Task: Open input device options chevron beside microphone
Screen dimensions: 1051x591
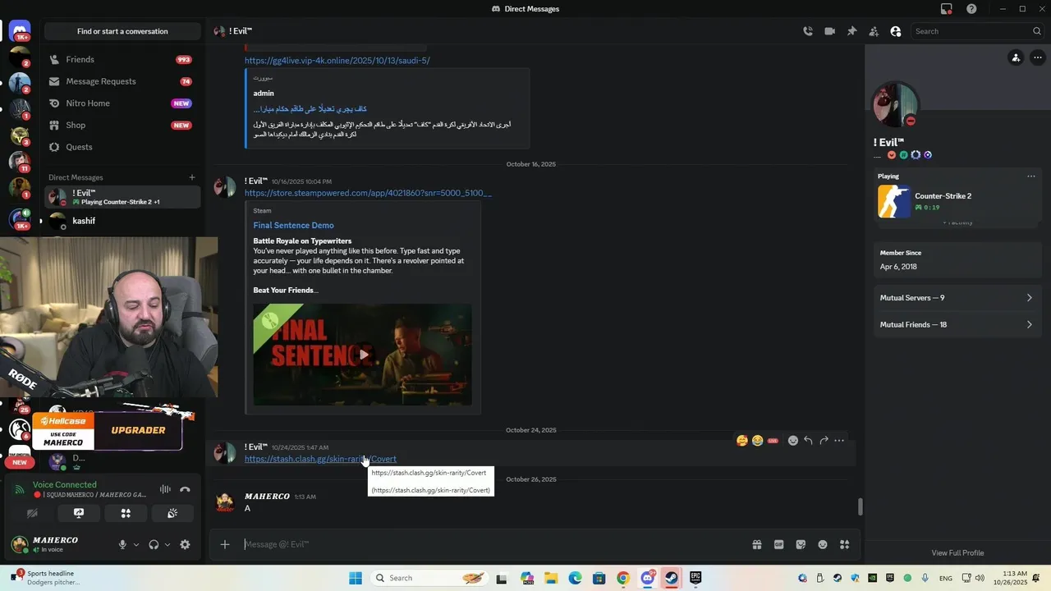Action: coord(136,544)
